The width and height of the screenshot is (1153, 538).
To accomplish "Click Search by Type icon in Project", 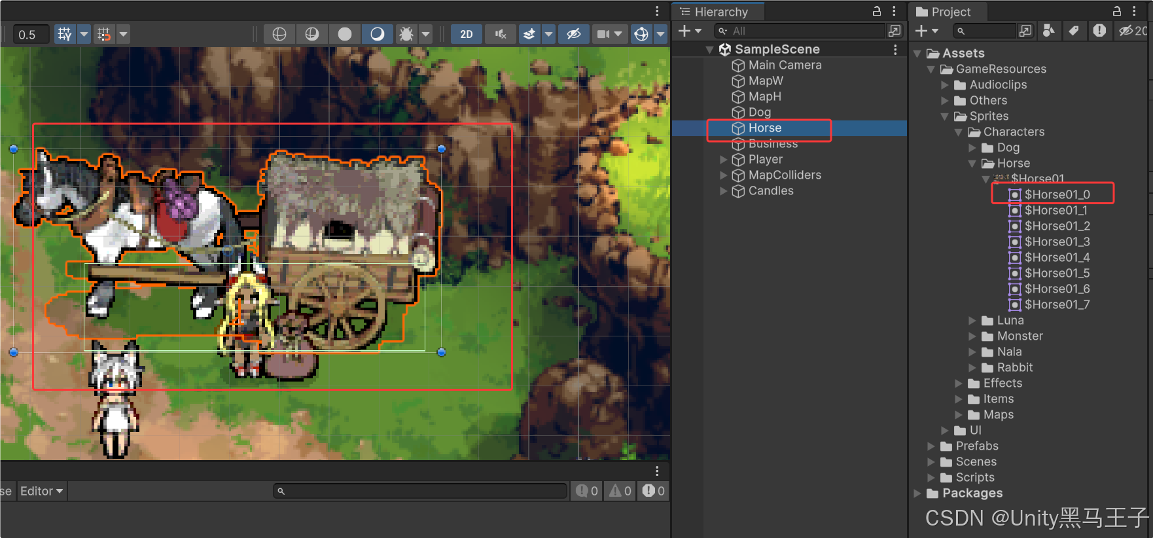I will click(x=1049, y=31).
